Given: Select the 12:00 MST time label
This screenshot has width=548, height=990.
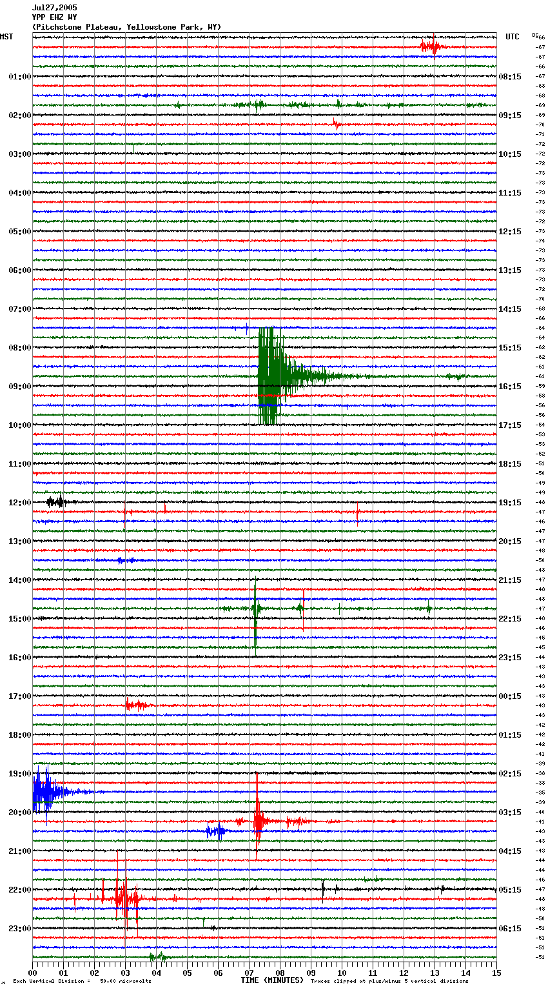Looking at the screenshot, I should 20,503.
